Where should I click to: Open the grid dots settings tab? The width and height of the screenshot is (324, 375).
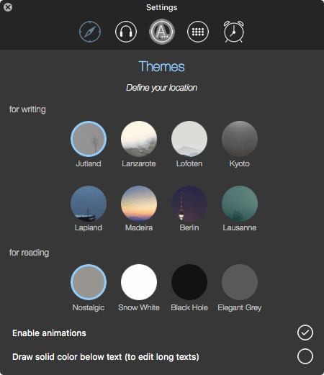198,32
